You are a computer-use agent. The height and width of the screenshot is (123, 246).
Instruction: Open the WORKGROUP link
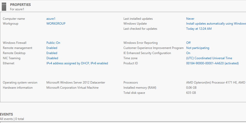pyautogui.click(x=56, y=24)
